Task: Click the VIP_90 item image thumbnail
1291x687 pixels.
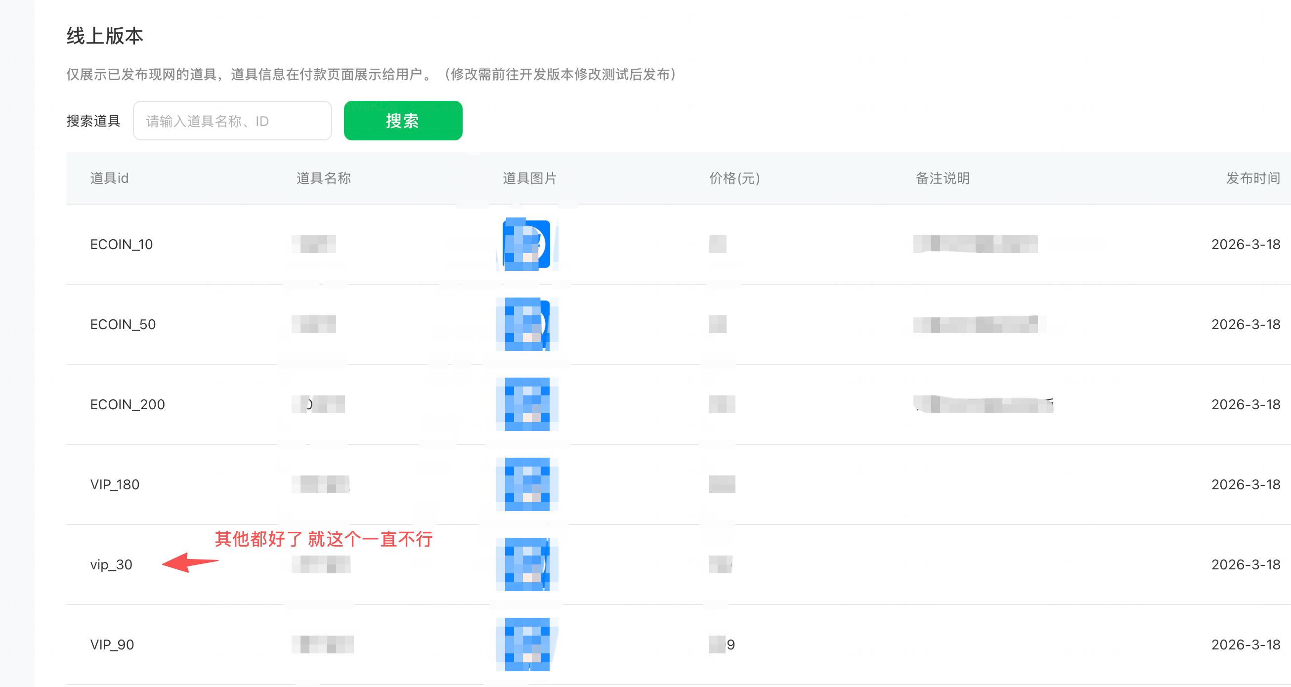Action: [x=527, y=644]
